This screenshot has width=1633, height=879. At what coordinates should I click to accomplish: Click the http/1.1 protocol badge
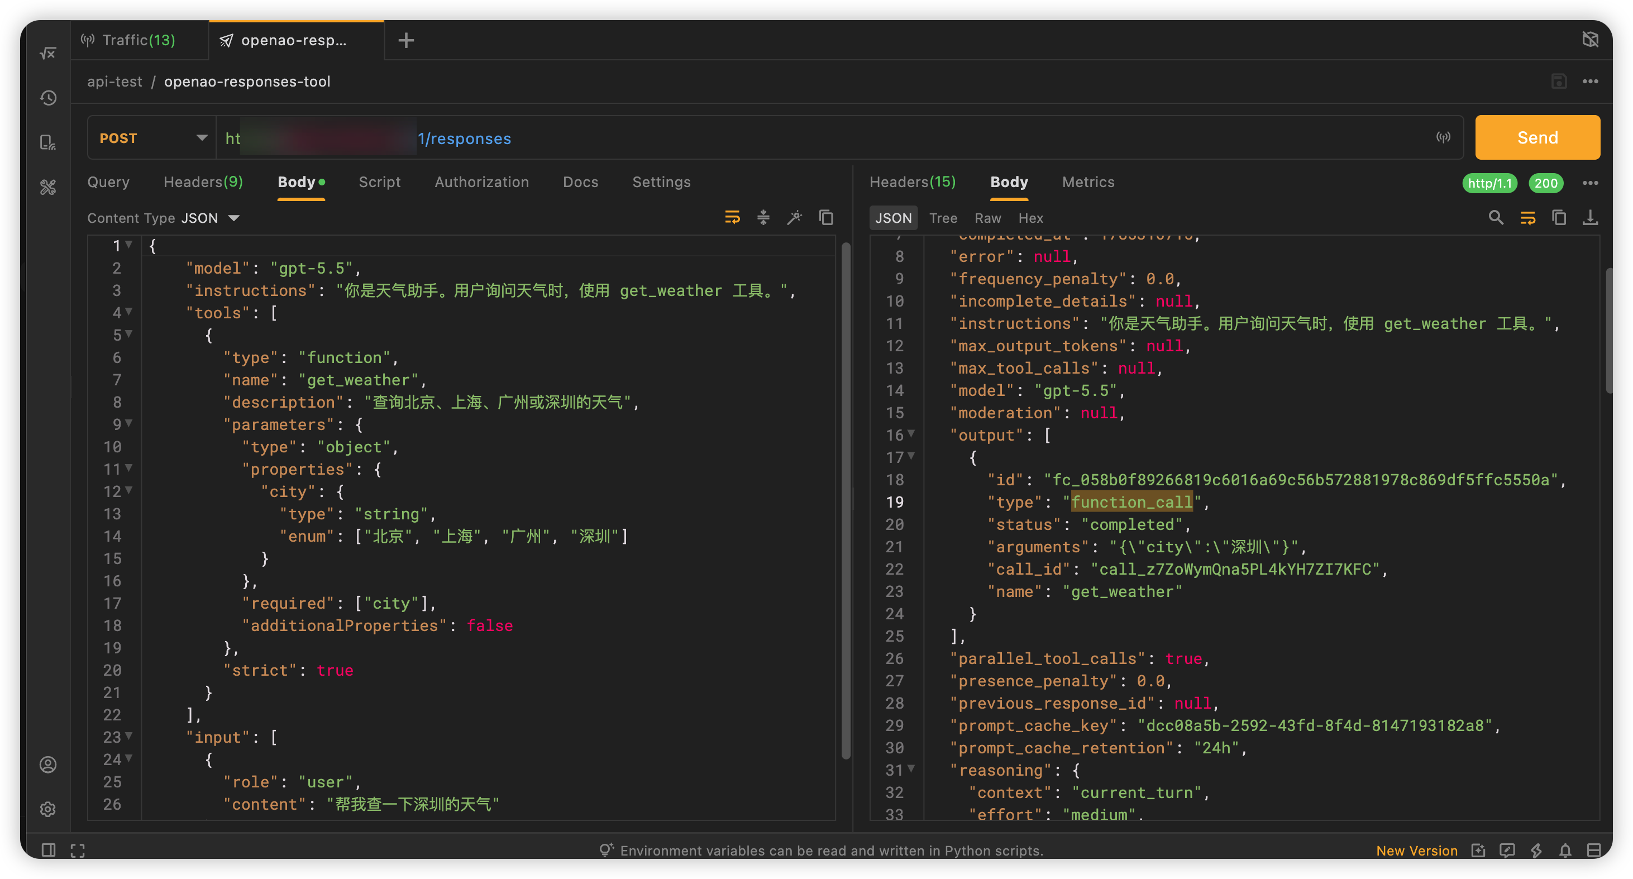coord(1489,183)
